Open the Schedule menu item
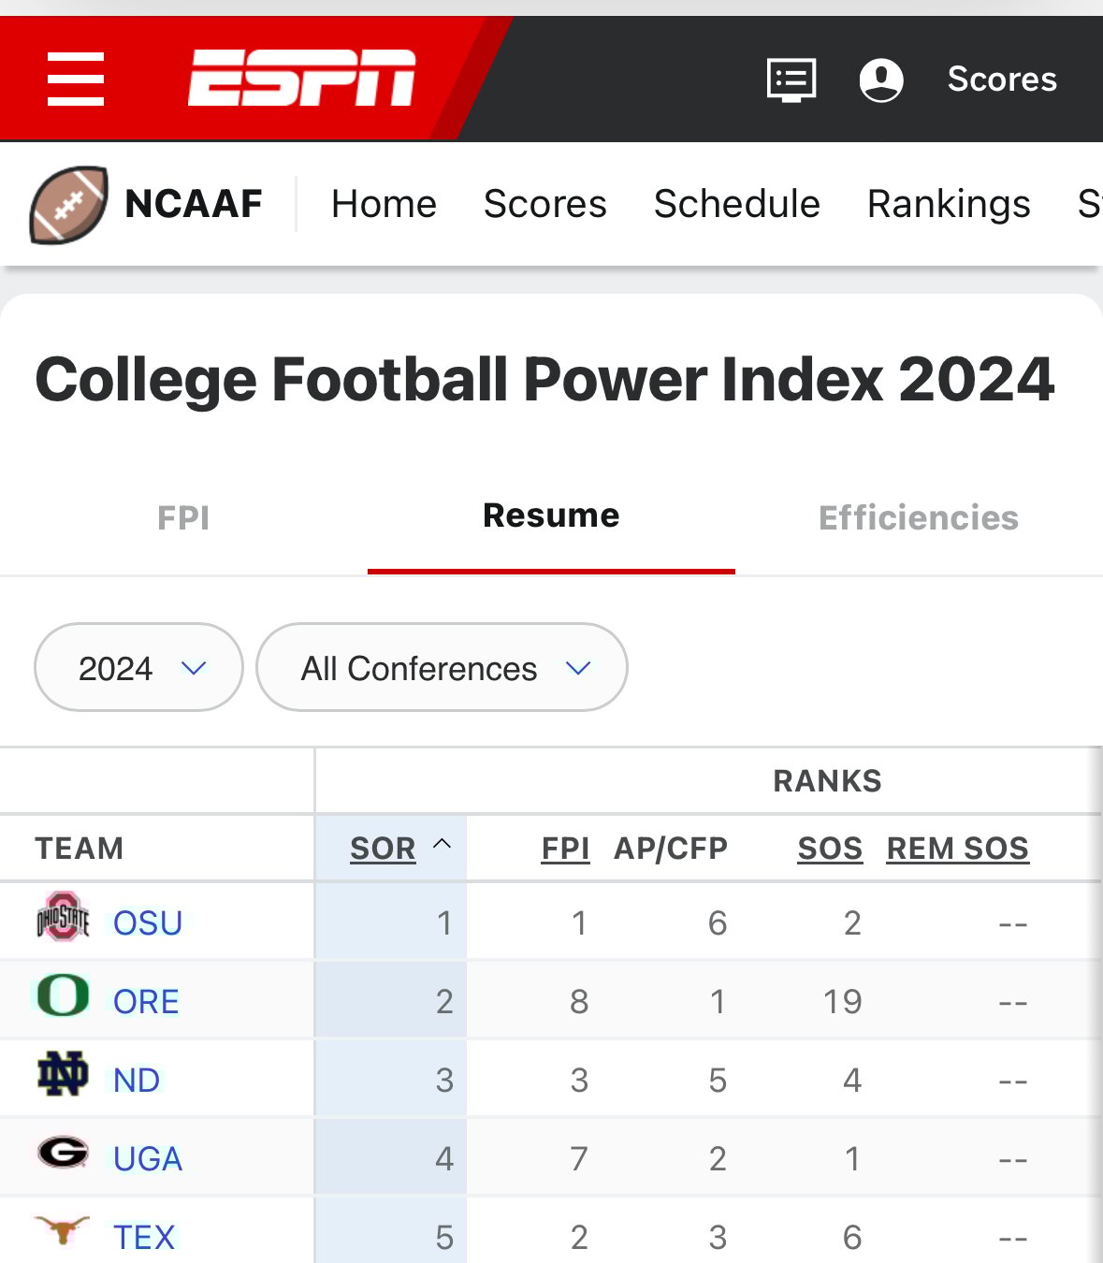The width and height of the screenshot is (1103, 1263). [x=736, y=204]
